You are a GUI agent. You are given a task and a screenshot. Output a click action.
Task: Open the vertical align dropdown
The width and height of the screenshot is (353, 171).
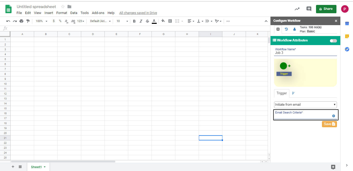pyautogui.click(x=200, y=21)
